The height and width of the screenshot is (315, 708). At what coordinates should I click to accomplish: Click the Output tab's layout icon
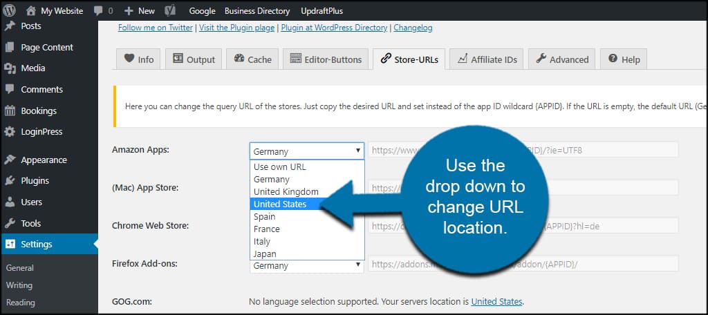[x=178, y=58]
